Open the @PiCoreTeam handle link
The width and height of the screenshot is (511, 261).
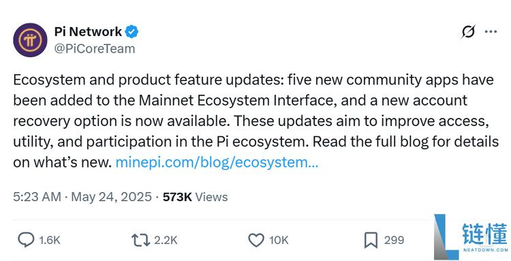95,49
